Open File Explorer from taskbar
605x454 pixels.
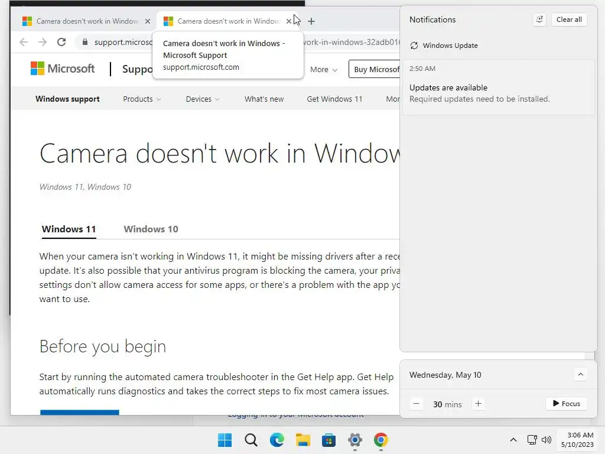303,440
